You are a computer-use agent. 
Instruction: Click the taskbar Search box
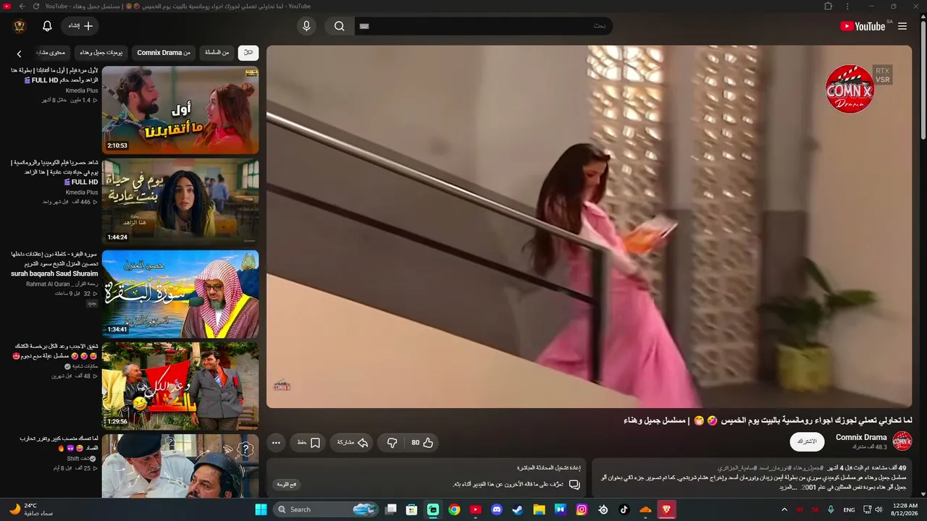click(325, 509)
